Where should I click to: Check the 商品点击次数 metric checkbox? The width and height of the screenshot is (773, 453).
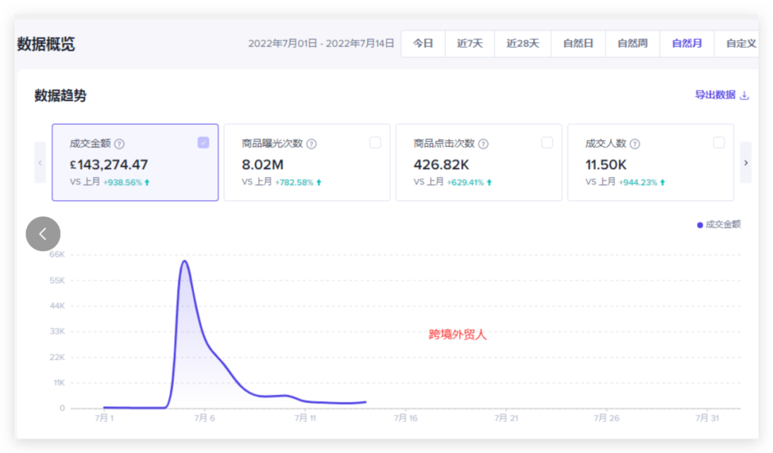tap(547, 142)
